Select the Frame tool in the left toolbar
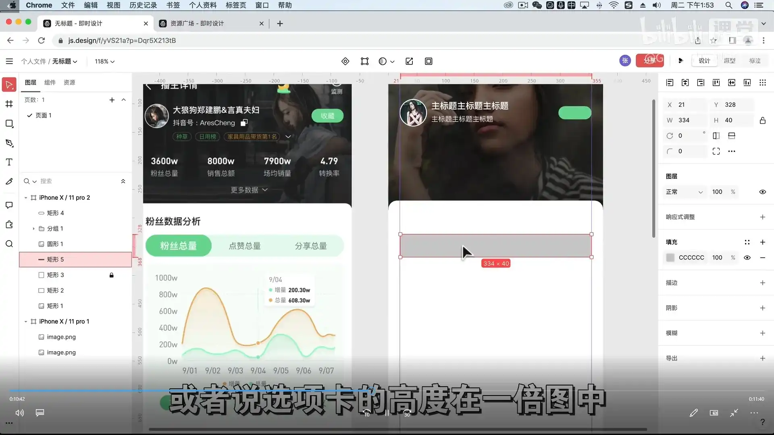 pos(9,104)
